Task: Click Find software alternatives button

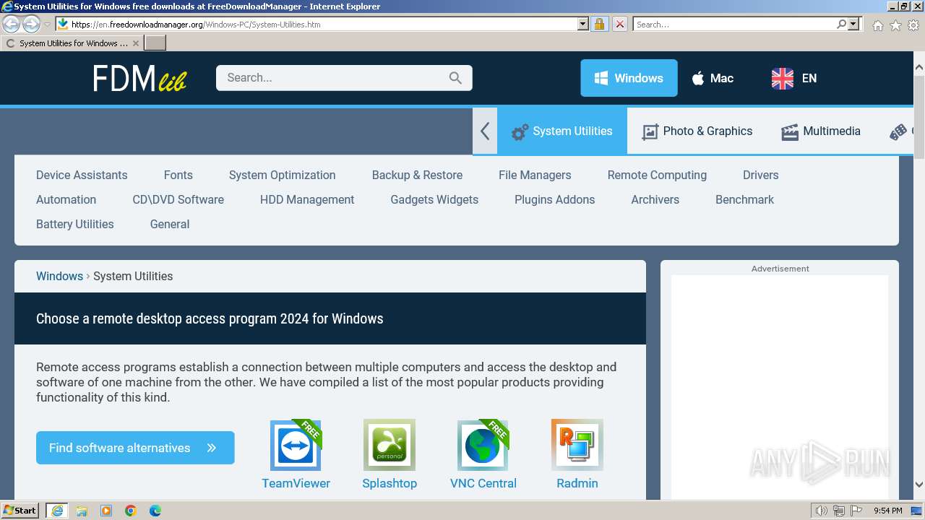Action: (x=135, y=448)
